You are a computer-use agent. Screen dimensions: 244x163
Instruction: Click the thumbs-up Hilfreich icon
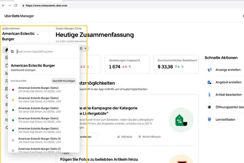(x=118, y=137)
